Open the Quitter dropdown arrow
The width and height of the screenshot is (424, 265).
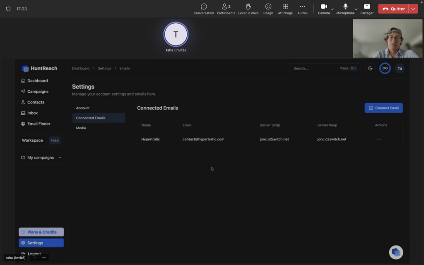pos(413,9)
